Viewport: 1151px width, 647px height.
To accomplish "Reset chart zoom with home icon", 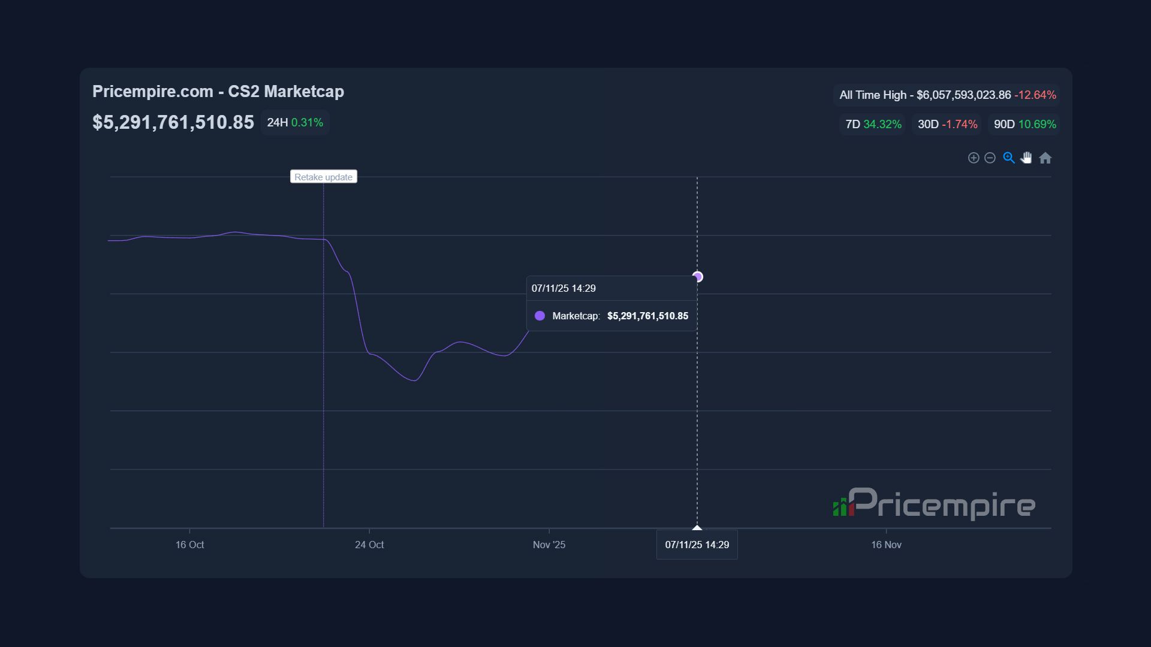I will coord(1045,158).
